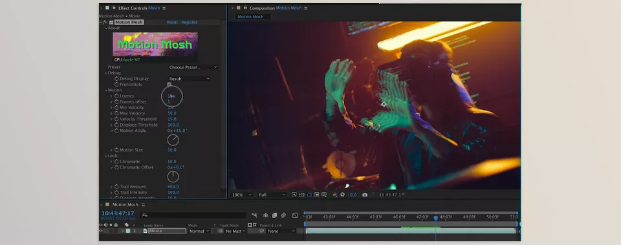Enable stopwatch for Max Velocity

116,114
